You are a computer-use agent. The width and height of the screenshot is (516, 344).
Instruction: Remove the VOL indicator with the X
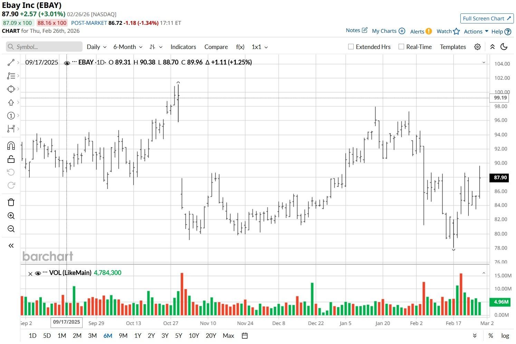pyautogui.click(x=30, y=274)
